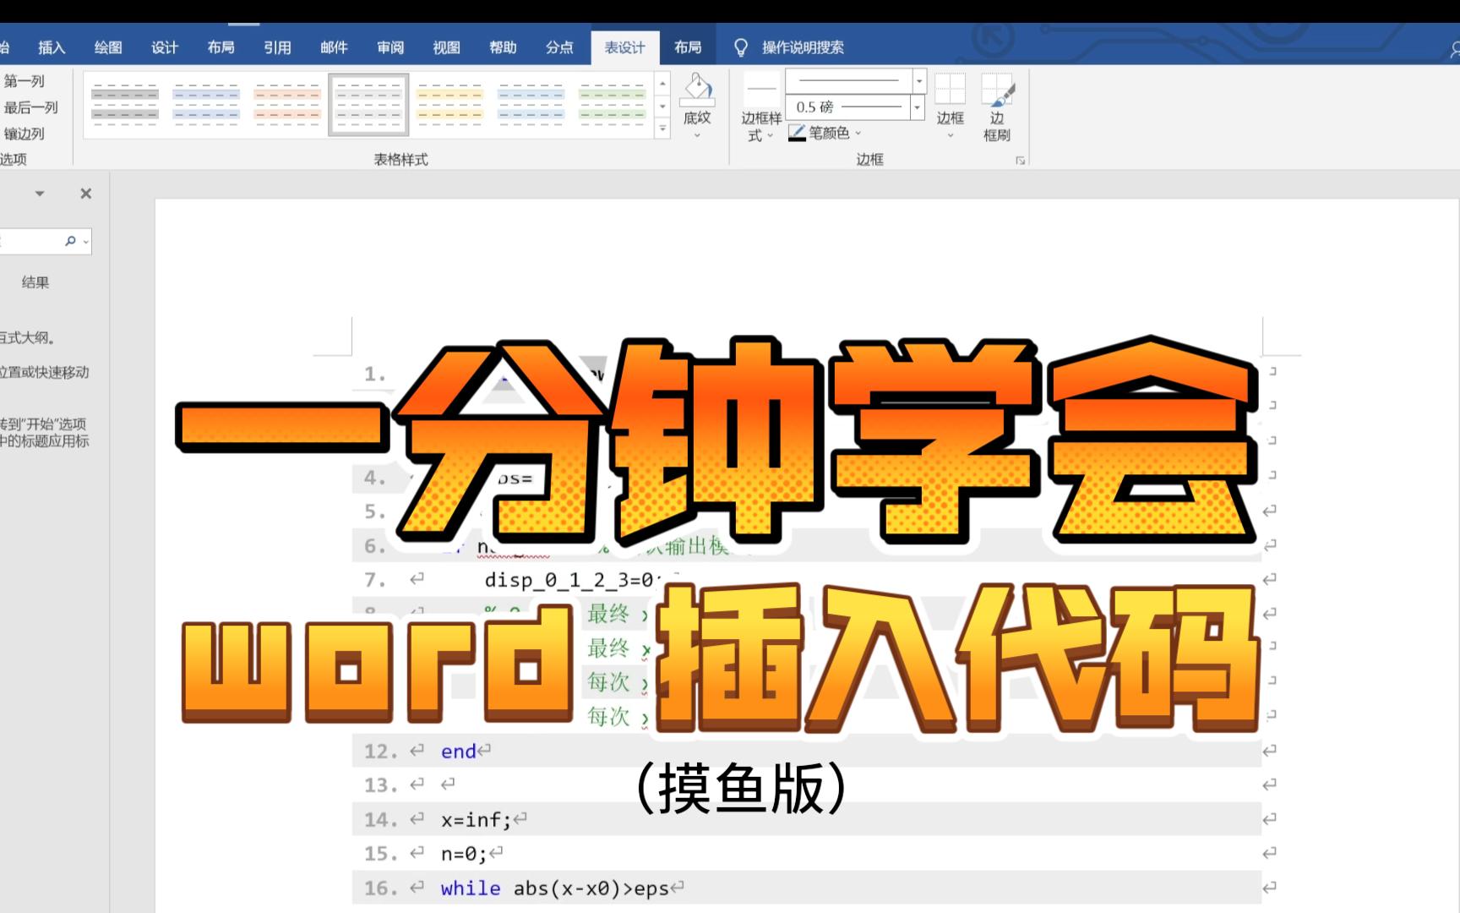Open the 底纹 shading dropdown arrow
This screenshot has height=913, width=1460.
(x=697, y=135)
